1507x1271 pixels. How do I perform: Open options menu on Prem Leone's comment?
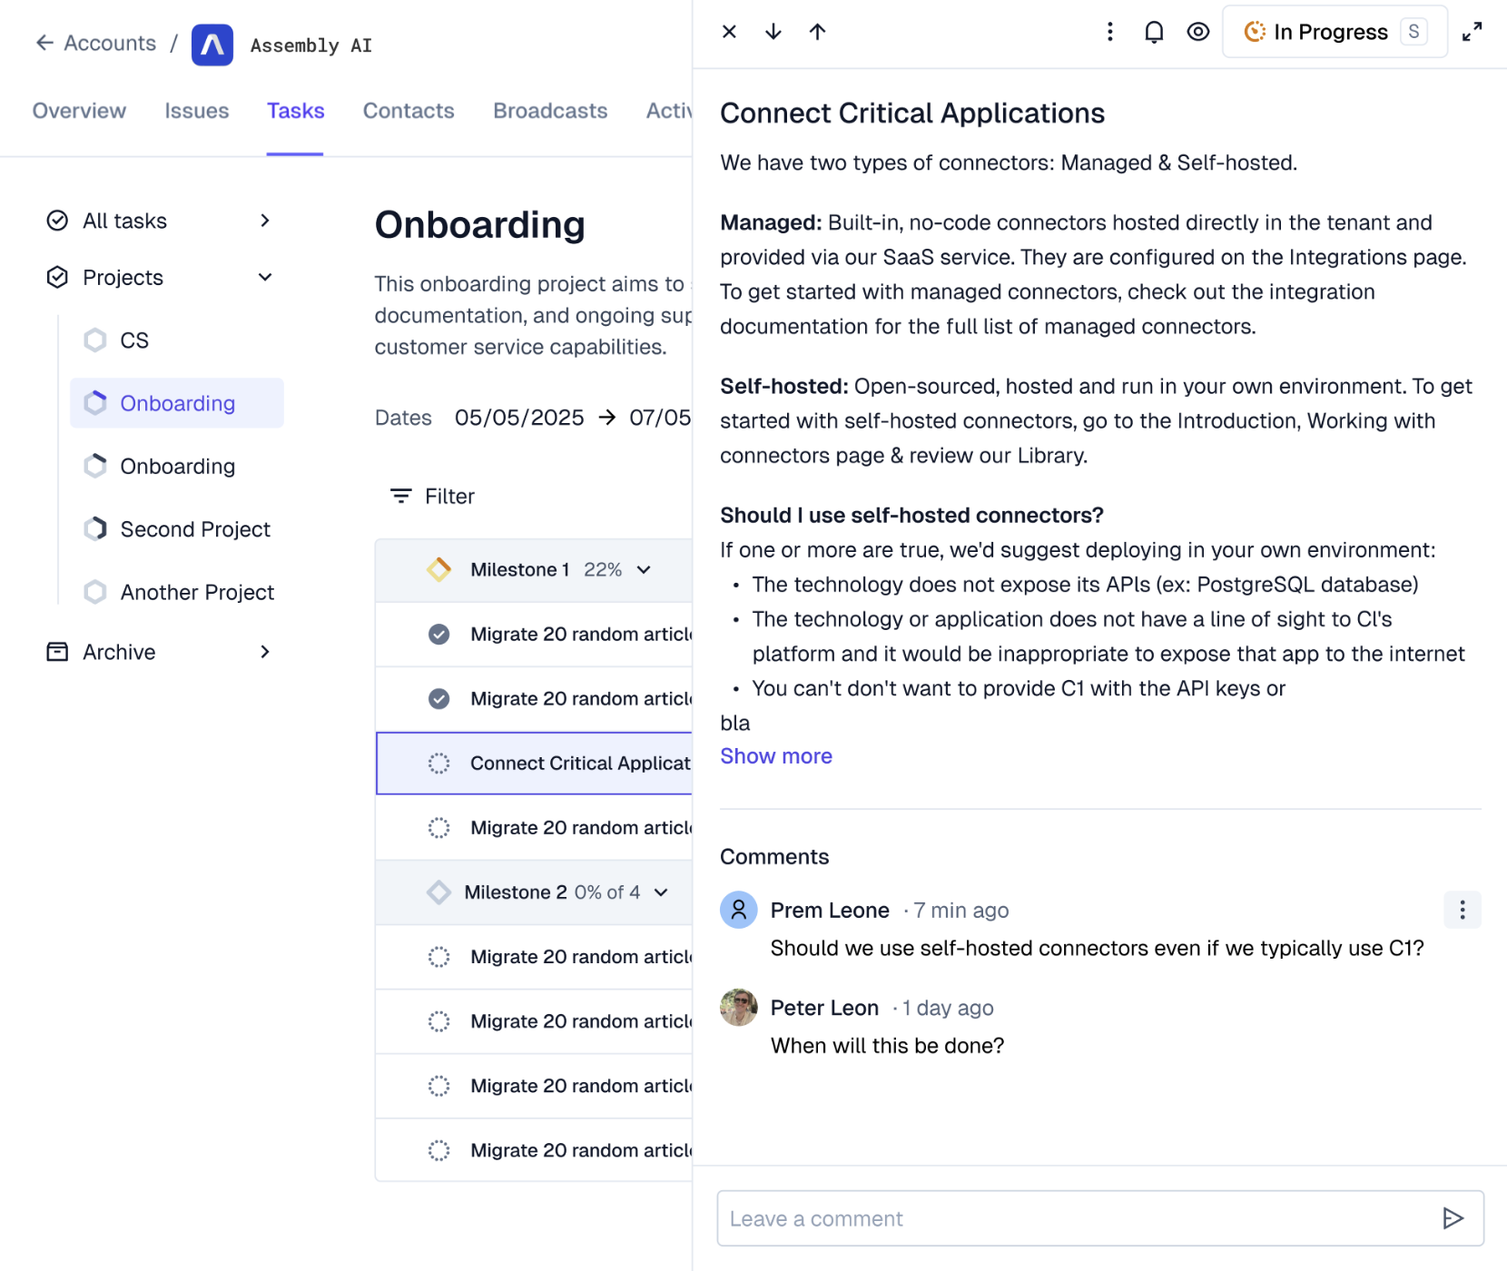[x=1463, y=910]
